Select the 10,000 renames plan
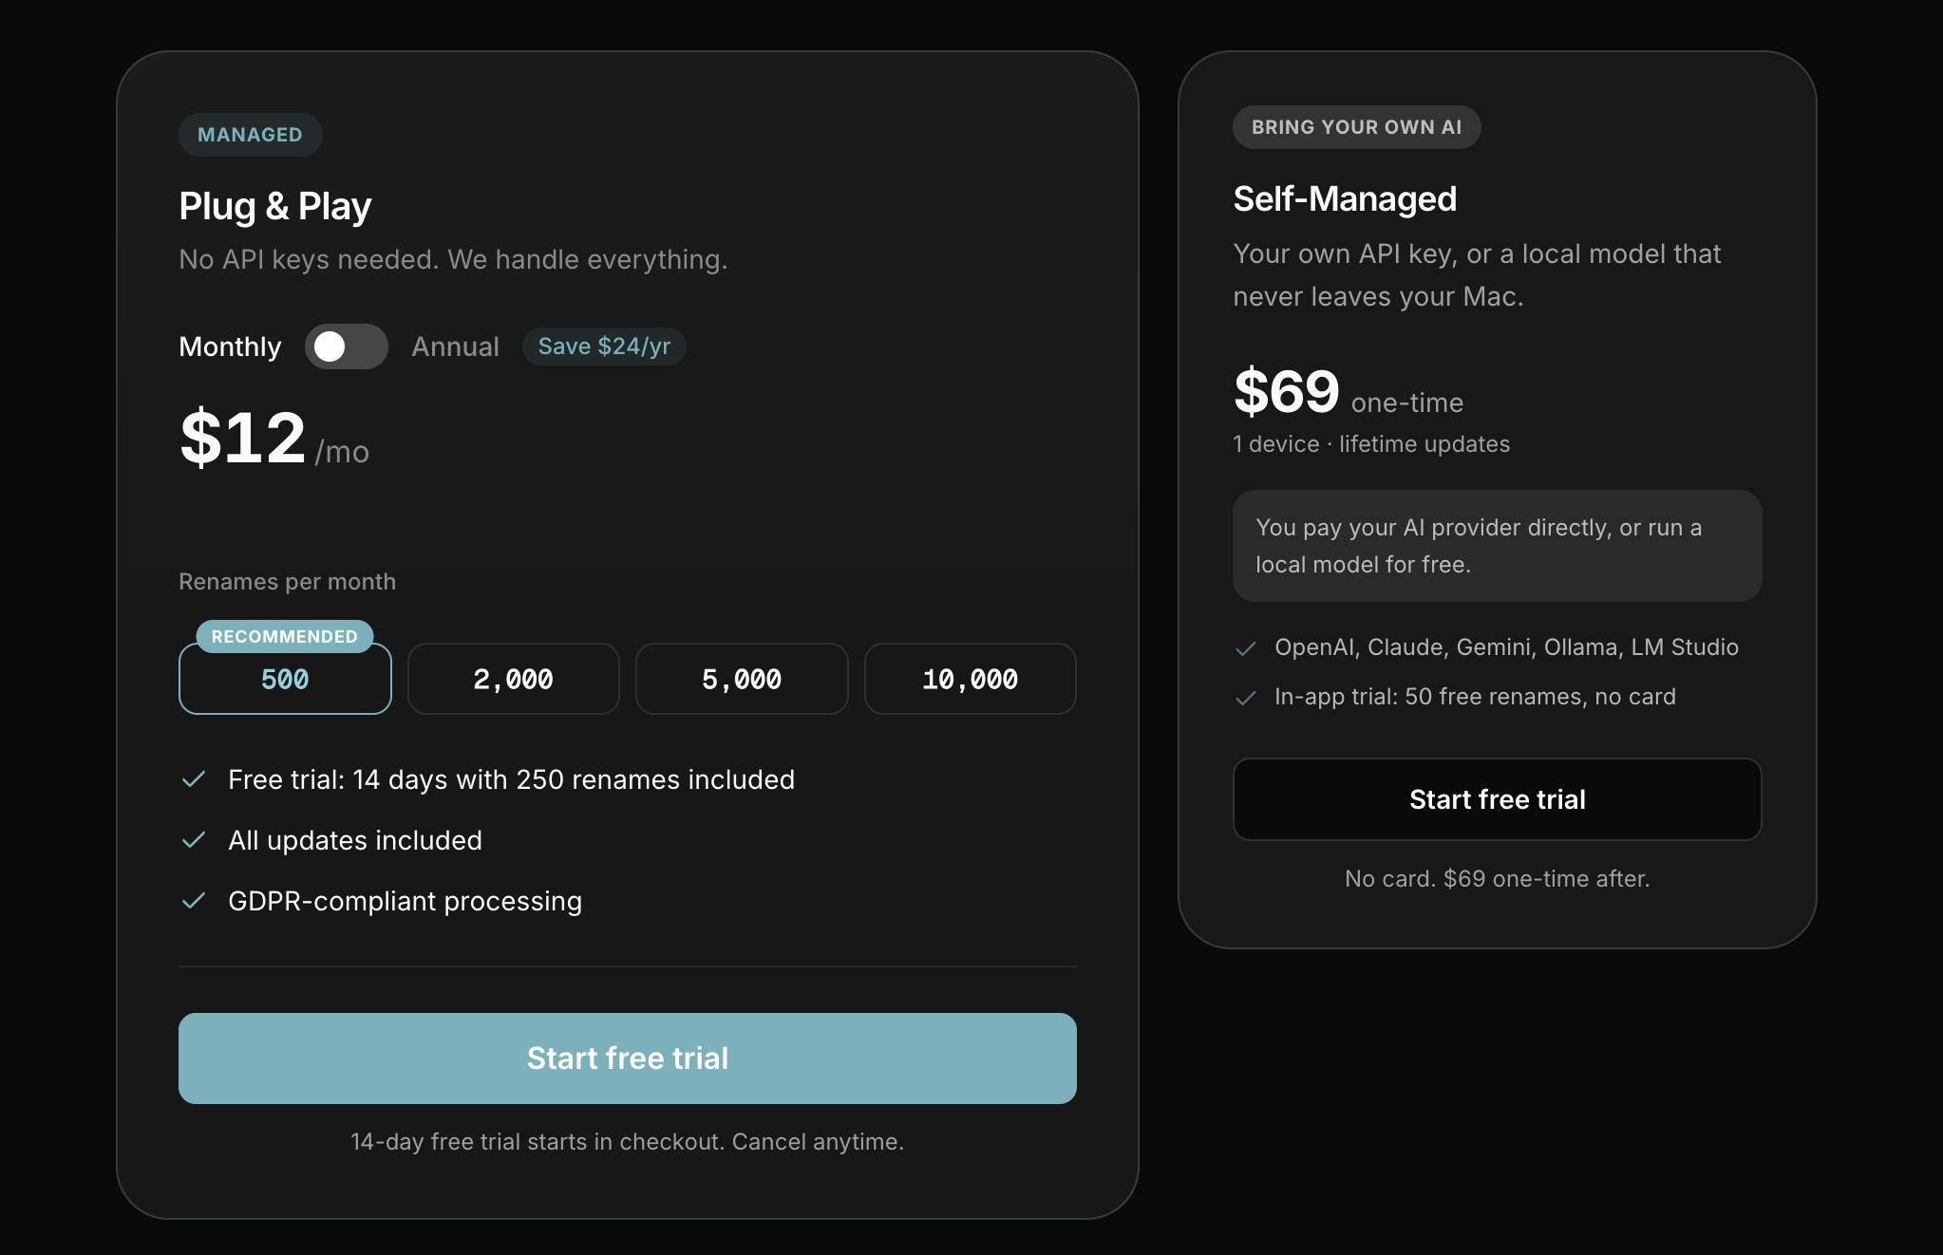This screenshot has width=1943, height=1255. point(971,679)
